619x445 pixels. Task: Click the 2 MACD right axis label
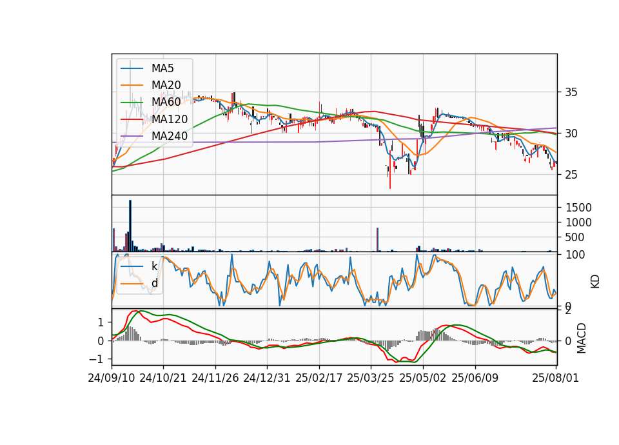click(567, 311)
